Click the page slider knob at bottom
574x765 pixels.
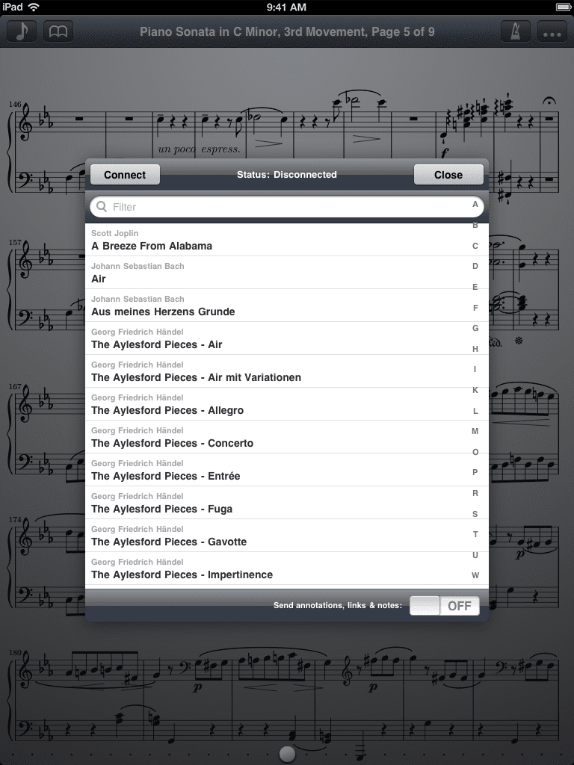click(x=287, y=754)
